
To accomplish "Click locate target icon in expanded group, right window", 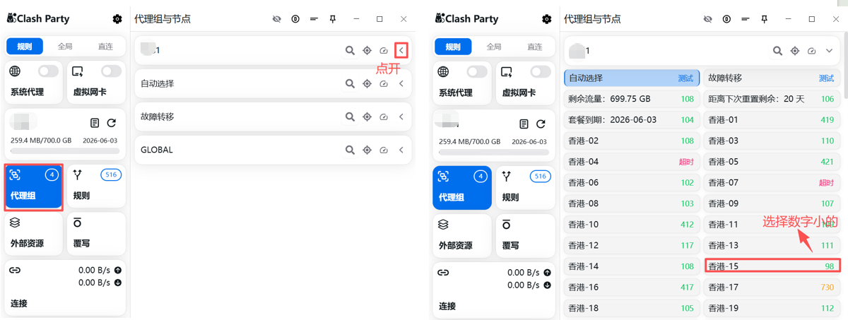I will point(795,51).
